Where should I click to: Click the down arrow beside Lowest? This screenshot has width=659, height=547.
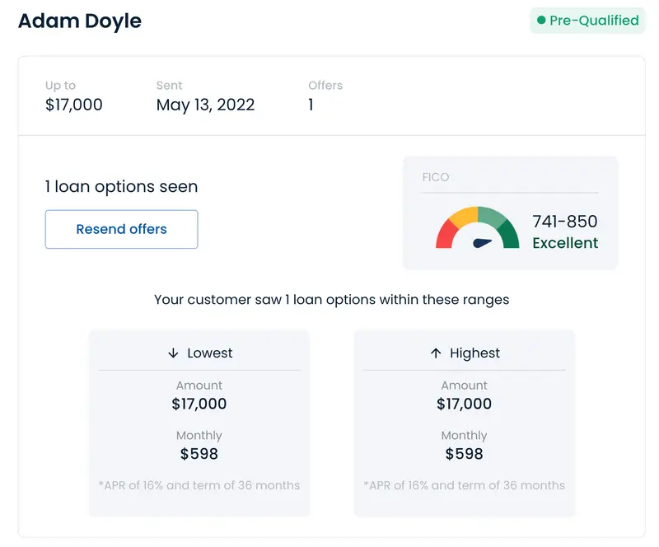pyautogui.click(x=173, y=353)
